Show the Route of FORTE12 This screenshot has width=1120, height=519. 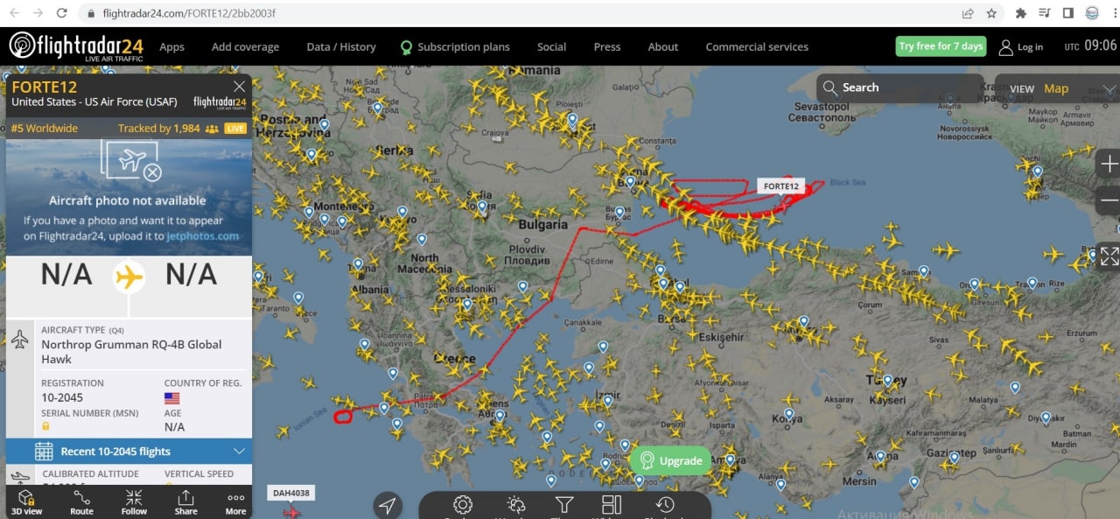(x=81, y=502)
